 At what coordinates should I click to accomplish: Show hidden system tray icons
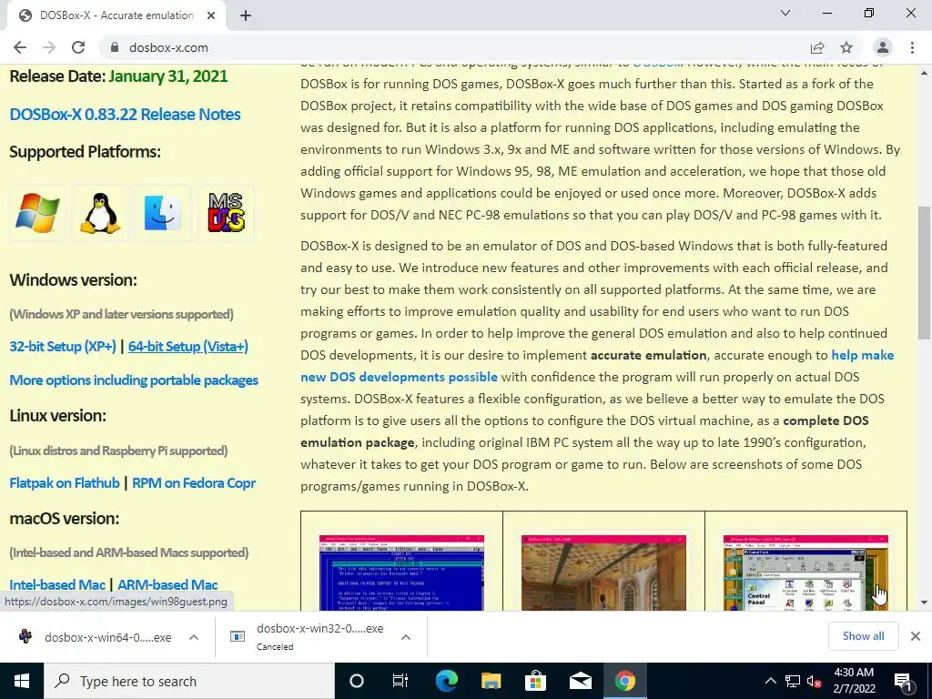pyautogui.click(x=770, y=681)
